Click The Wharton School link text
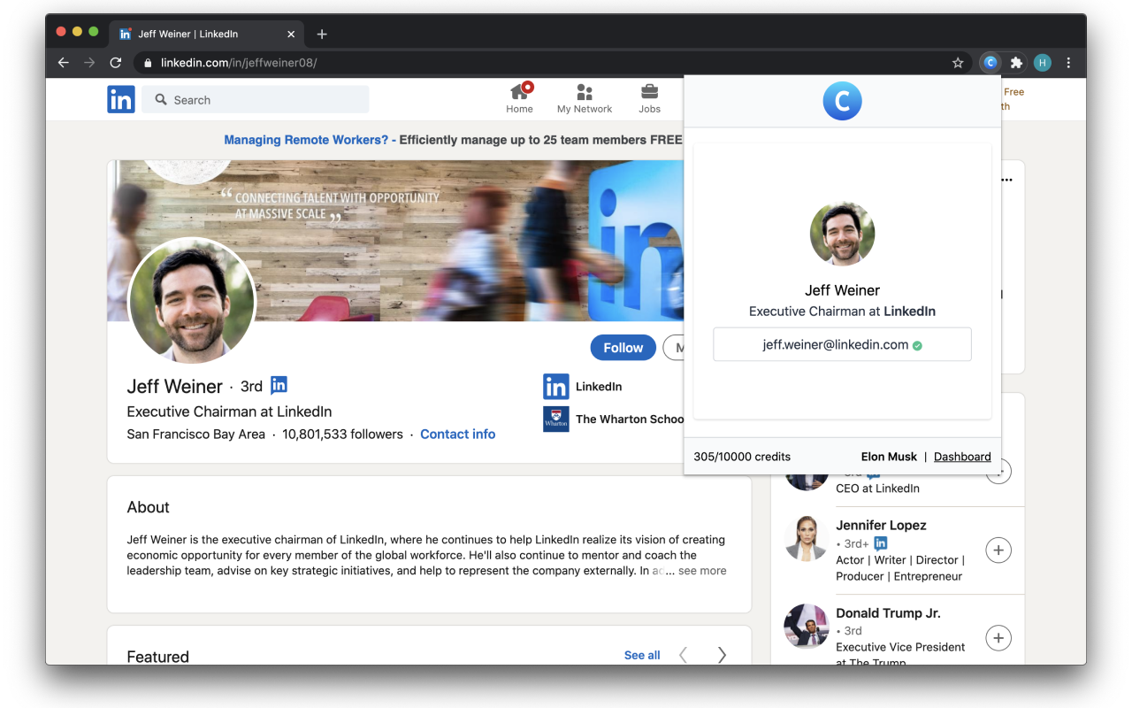 point(630,419)
